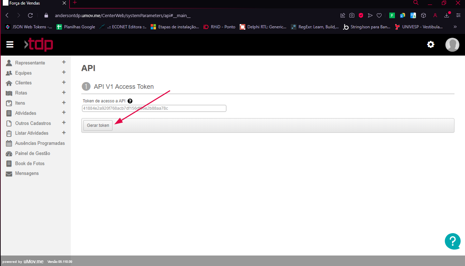Click the 'Versão 05.110.09' footer text
The image size is (465, 266).
pyautogui.click(x=60, y=261)
